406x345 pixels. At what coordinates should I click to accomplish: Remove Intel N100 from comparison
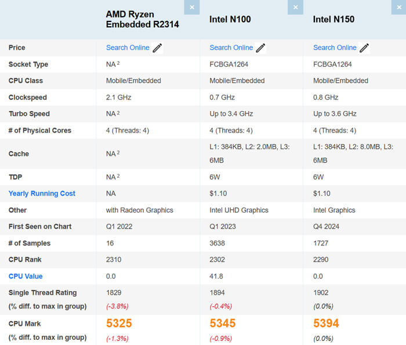295,7
